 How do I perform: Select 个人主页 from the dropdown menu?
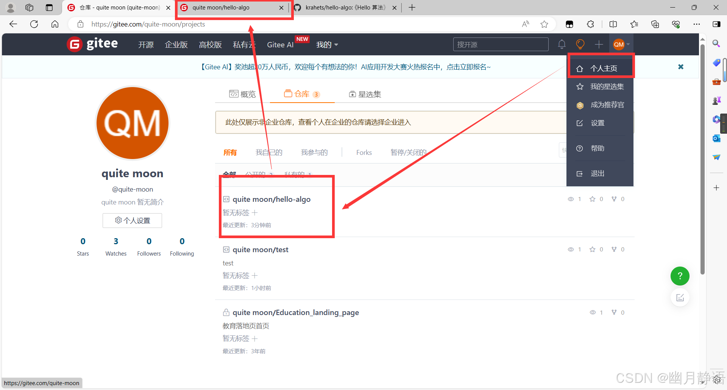point(601,69)
